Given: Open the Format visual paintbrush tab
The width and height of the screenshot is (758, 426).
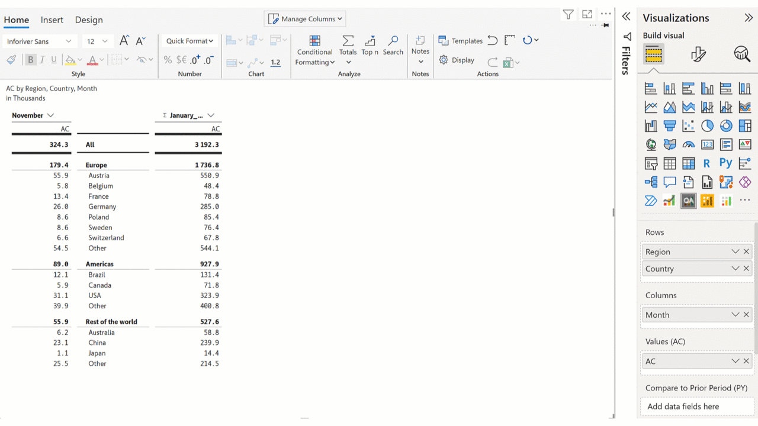Looking at the screenshot, I should pos(698,54).
